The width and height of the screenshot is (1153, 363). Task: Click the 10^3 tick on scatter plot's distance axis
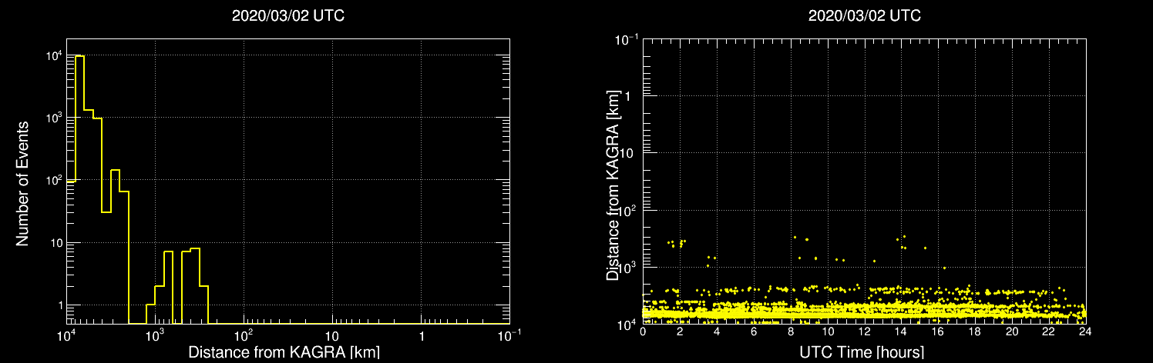coord(627,266)
